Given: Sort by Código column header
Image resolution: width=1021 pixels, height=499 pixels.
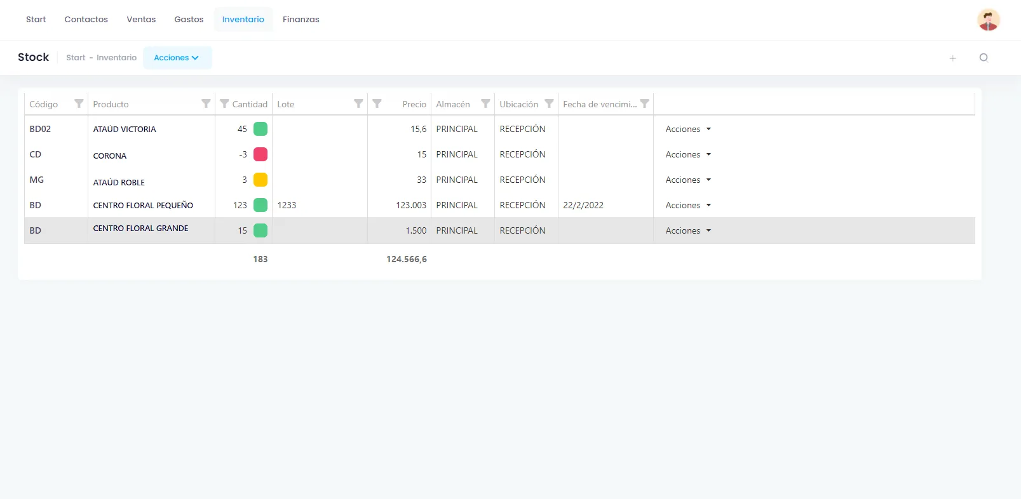Looking at the screenshot, I should pos(44,104).
